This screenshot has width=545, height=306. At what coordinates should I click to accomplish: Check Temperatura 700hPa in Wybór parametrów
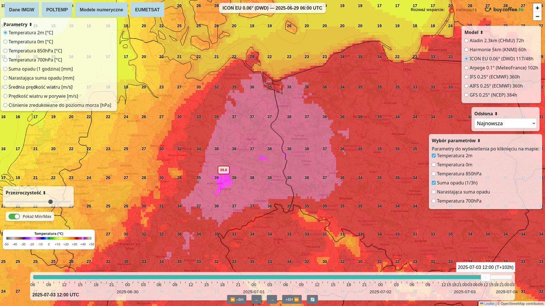(x=434, y=201)
